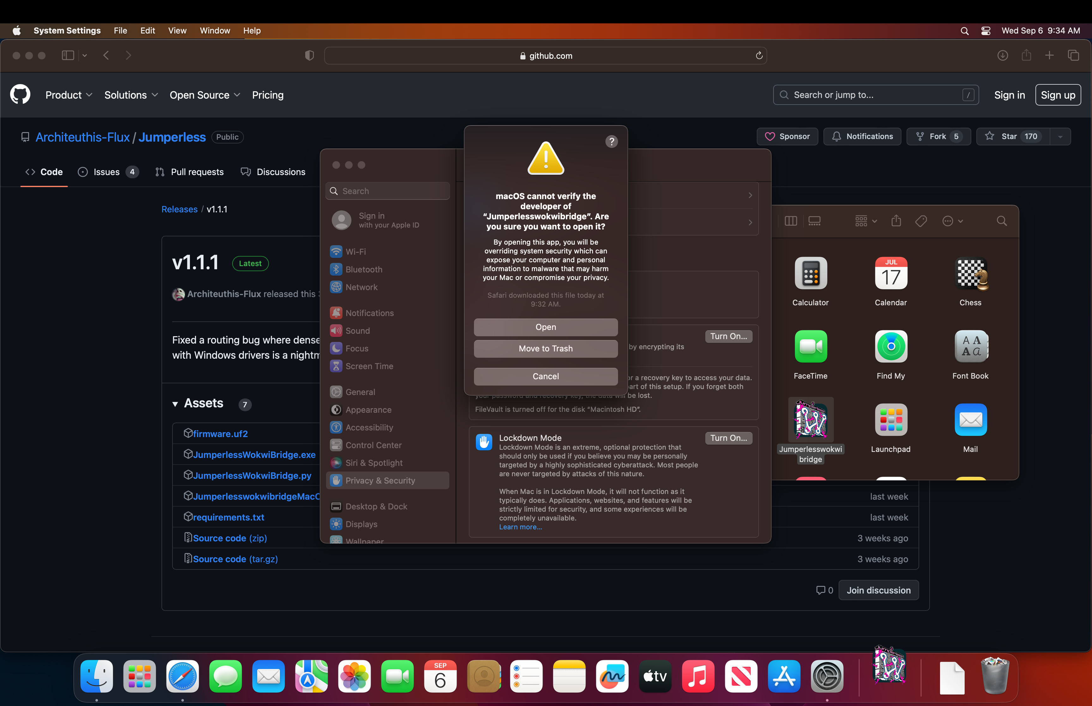
Task: Click the Finder search magnifier icon
Action: [x=1002, y=222]
